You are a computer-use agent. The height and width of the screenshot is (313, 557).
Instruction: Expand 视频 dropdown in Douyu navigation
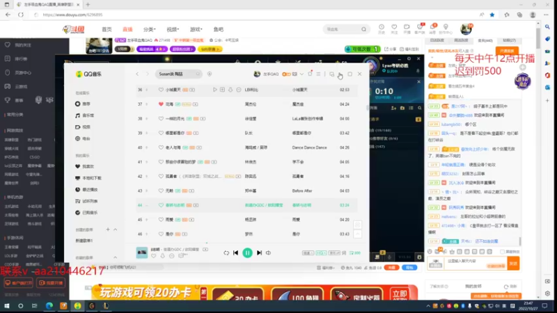coord(173,29)
